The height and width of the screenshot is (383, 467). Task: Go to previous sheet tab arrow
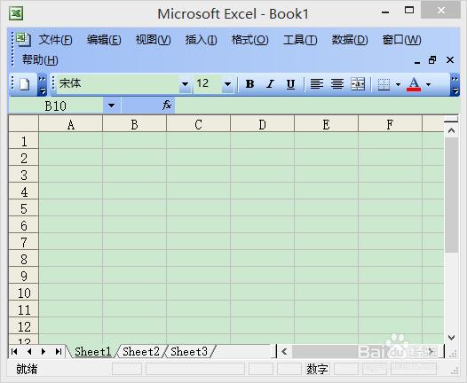tap(29, 352)
